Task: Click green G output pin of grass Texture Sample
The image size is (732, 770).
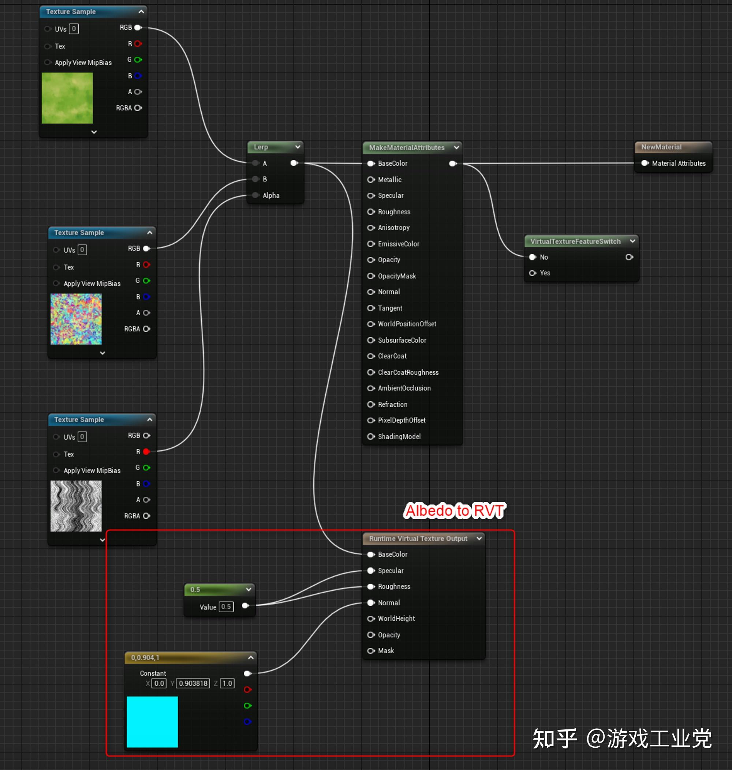Action: (138, 60)
